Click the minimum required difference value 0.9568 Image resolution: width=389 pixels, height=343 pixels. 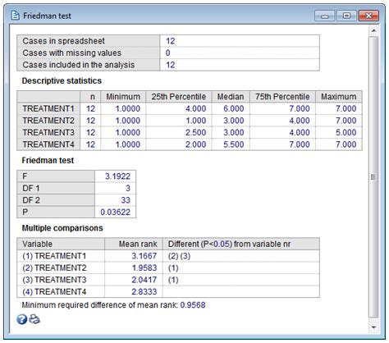tap(193, 305)
